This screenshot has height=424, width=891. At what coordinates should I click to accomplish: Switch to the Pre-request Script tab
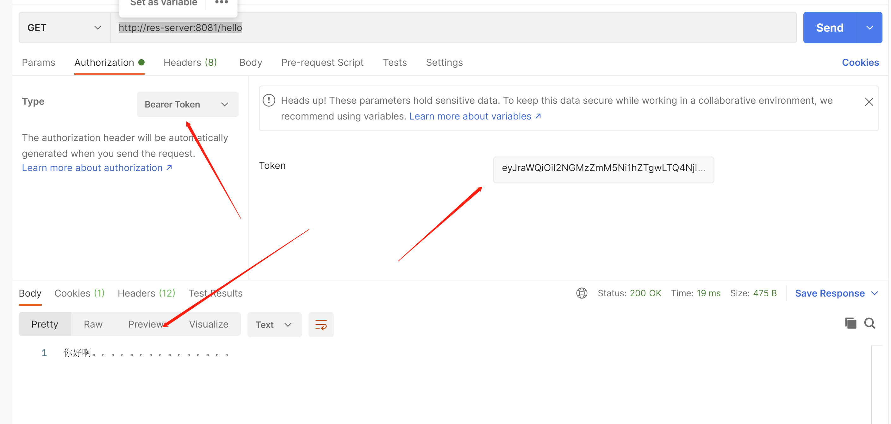coord(322,62)
